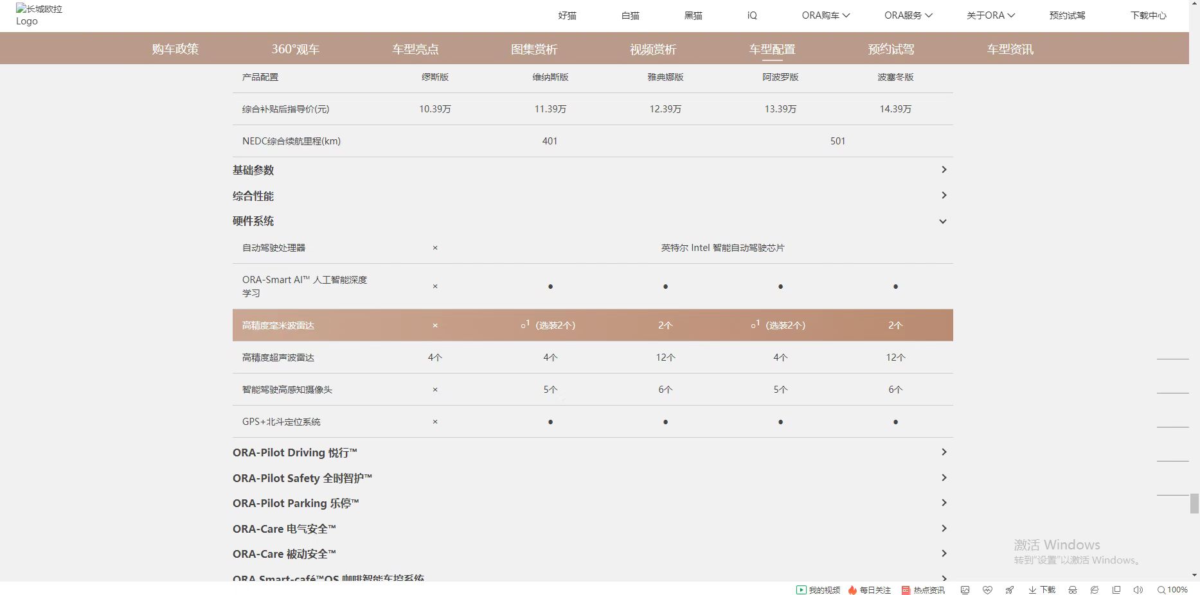Open the 关于ORA dropdown menu
Screen dimensions: 1200x595
[990, 15]
